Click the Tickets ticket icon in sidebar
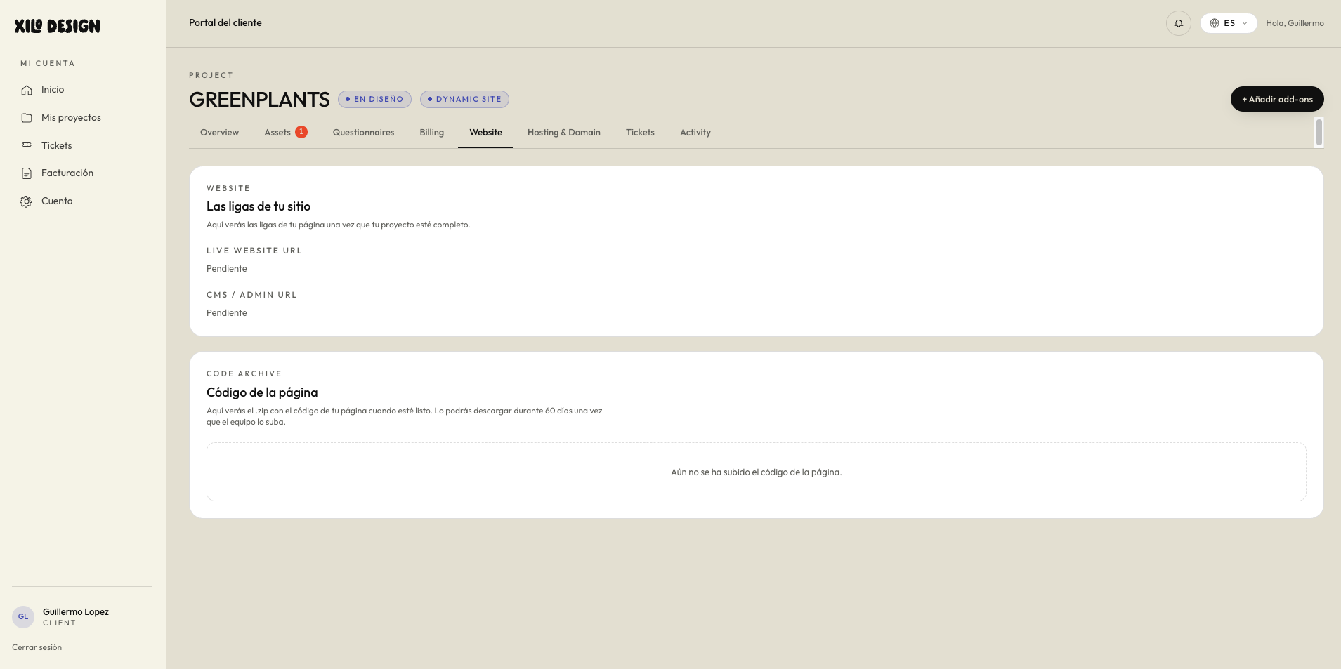Image resolution: width=1341 pixels, height=669 pixels. point(27,145)
